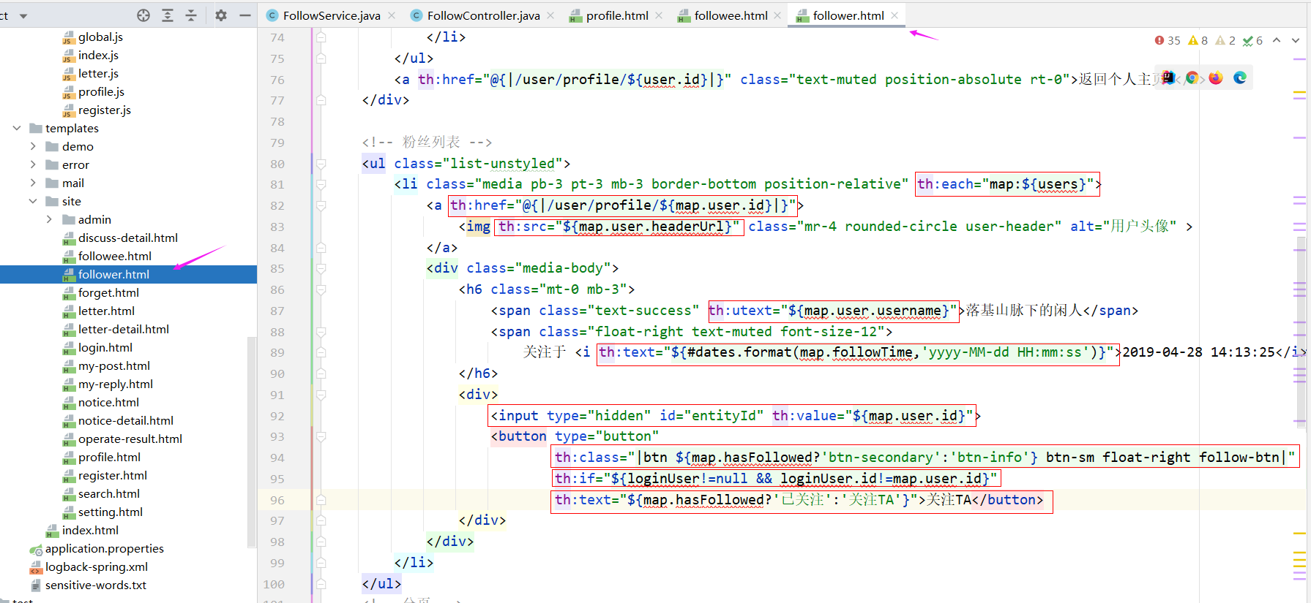This screenshot has height=603, width=1311.
Task: Click the 35 errors indicator
Action: tap(1168, 40)
